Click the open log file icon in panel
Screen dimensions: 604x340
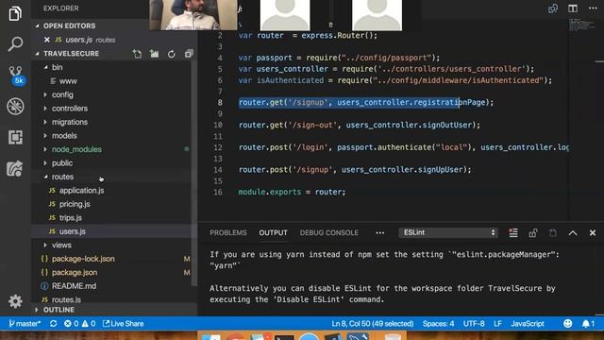coord(553,233)
